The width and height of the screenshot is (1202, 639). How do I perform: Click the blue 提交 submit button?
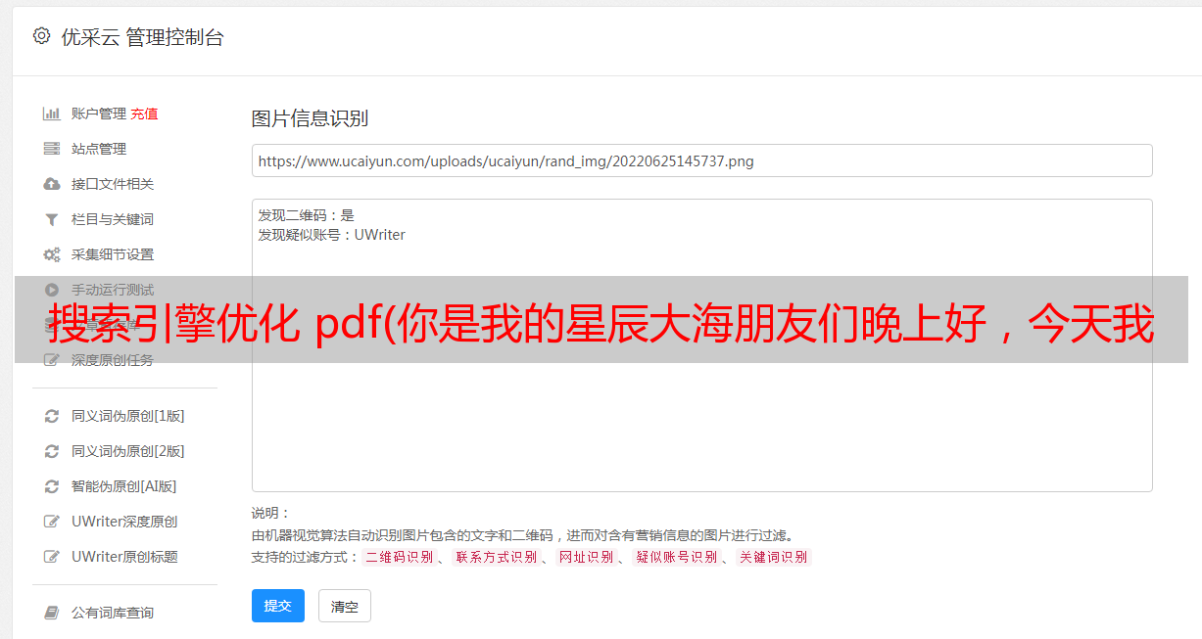278,606
